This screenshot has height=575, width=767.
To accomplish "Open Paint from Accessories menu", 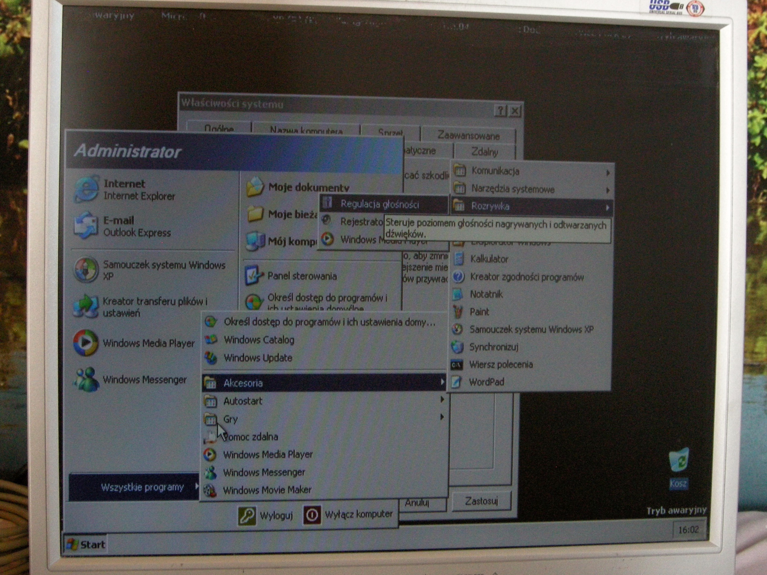I will point(479,312).
